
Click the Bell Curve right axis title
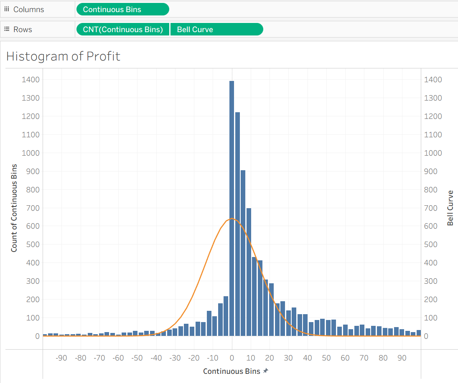450,208
